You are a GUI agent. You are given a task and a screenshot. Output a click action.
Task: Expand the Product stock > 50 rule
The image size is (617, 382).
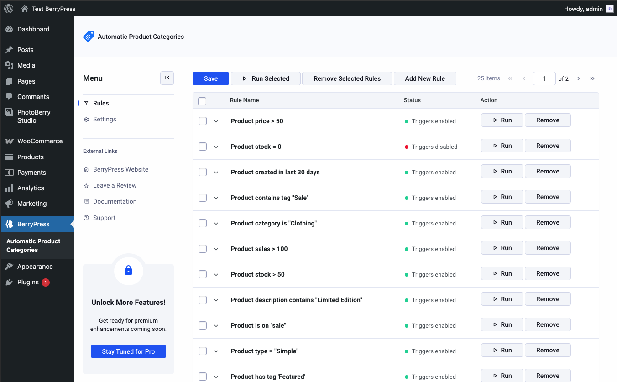click(216, 275)
